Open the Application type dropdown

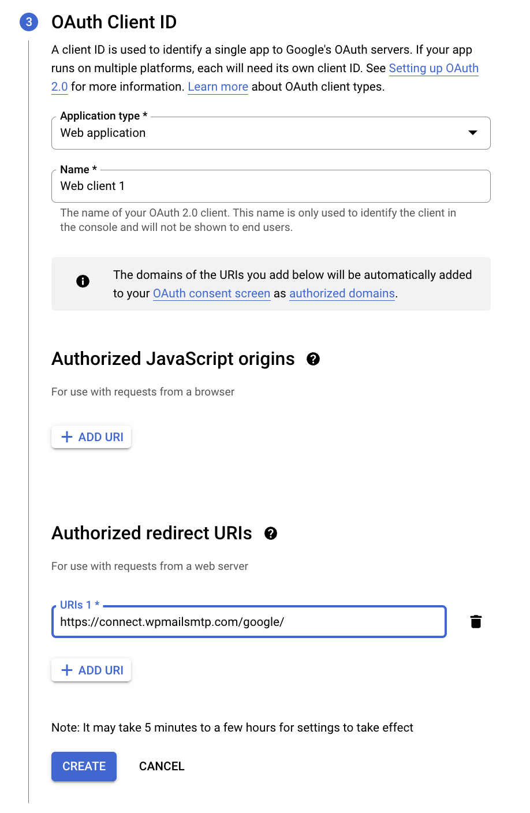[271, 133]
